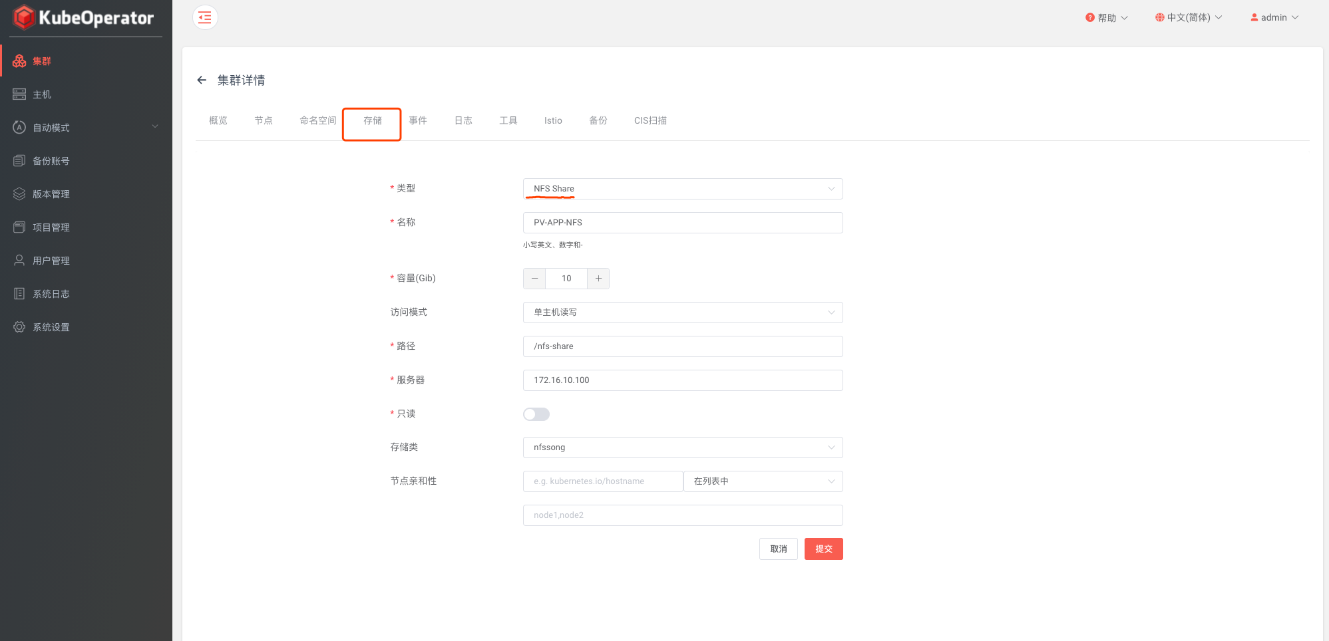Open the 类型 NFS Share dropdown
1329x641 pixels.
coord(683,189)
